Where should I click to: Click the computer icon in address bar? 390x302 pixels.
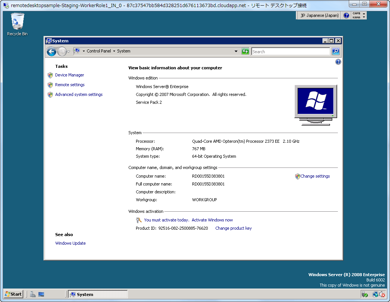(77, 51)
